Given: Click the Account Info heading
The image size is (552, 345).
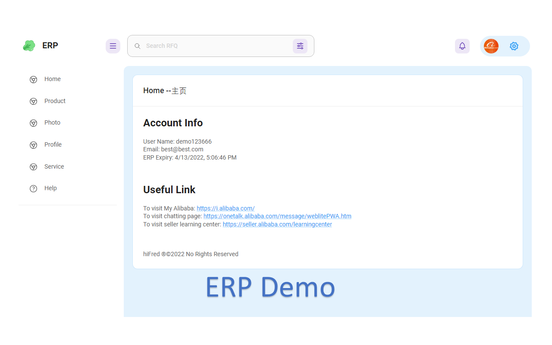Looking at the screenshot, I should [x=173, y=123].
